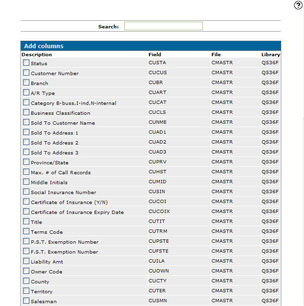
Task: Select the A/R Type checkbox
Action: click(x=26, y=92)
